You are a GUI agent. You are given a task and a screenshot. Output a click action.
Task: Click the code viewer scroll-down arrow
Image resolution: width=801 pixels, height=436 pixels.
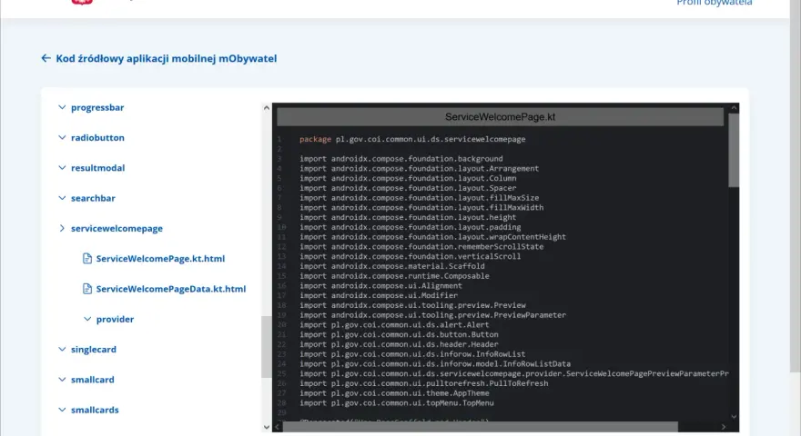click(734, 417)
